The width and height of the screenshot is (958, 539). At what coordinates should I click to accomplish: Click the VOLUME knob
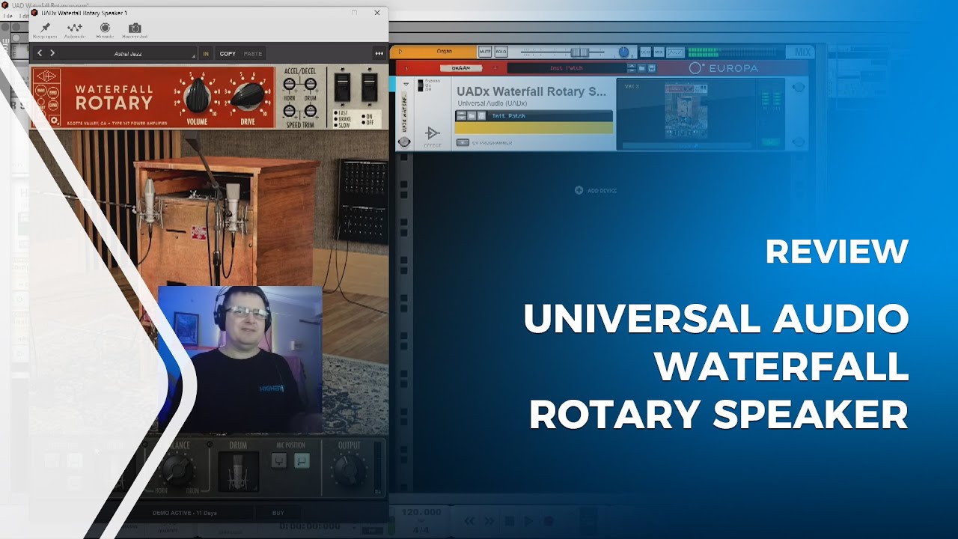(x=197, y=94)
